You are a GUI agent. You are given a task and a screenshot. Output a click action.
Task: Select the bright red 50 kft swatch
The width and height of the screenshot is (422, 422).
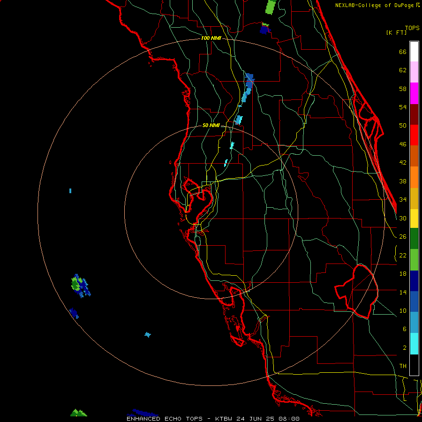[x=414, y=135]
